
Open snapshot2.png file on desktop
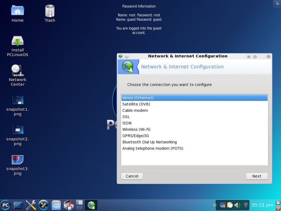[x=18, y=135]
